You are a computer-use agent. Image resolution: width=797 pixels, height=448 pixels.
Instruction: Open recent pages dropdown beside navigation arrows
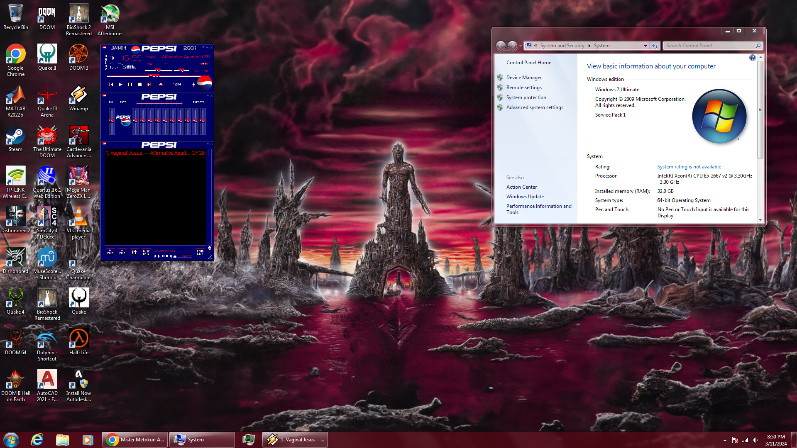click(521, 46)
